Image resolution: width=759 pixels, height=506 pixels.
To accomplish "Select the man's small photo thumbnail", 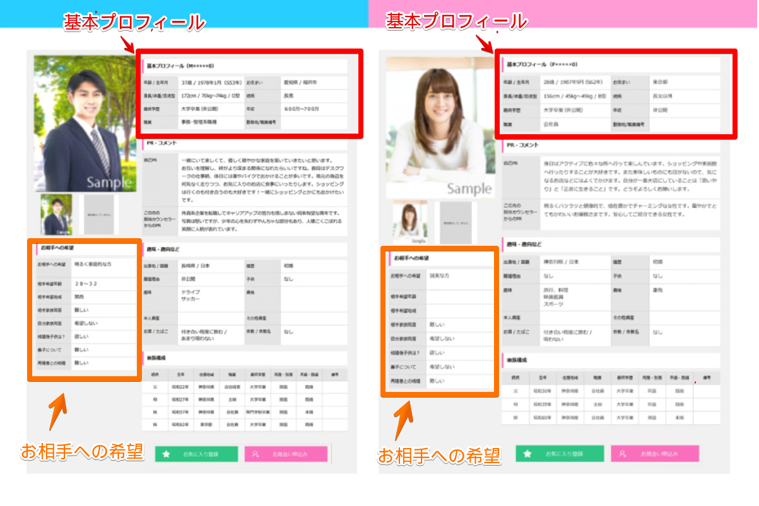I will [x=57, y=215].
